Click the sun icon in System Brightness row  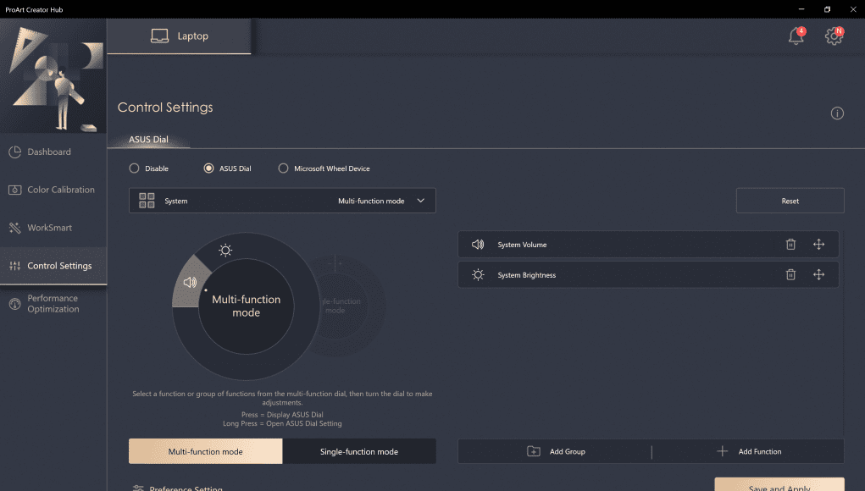point(478,274)
